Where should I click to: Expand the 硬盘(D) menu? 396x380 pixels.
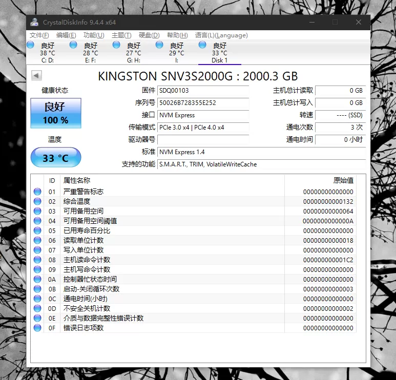(149, 35)
